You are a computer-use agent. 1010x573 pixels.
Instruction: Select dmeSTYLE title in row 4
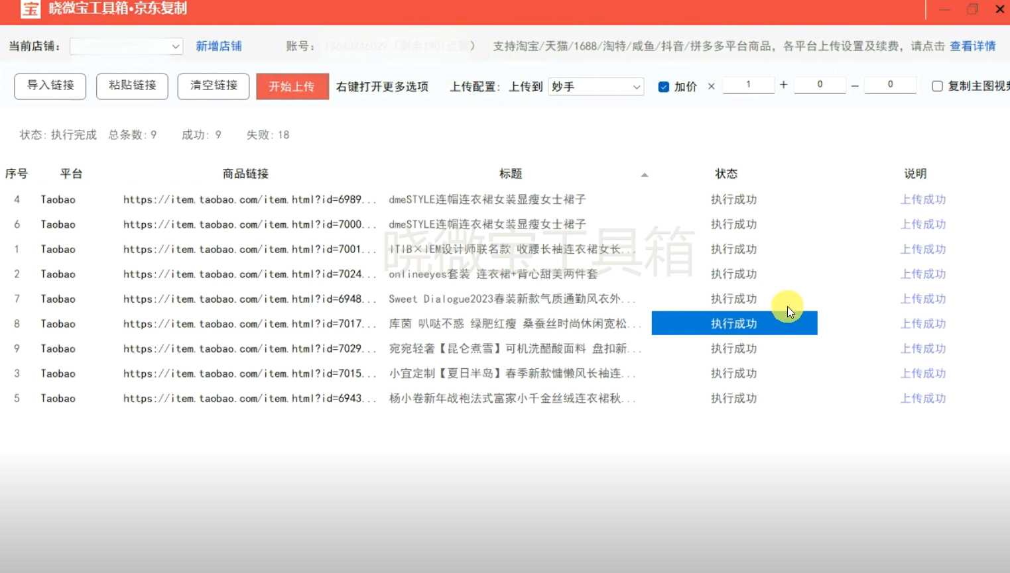[487, 199]
